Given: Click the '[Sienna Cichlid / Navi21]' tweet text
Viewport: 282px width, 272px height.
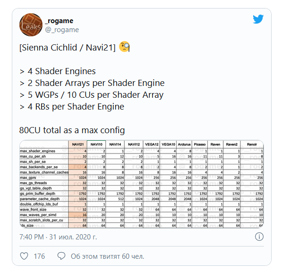Looking at the screenshot, I should tap(68, 48).
